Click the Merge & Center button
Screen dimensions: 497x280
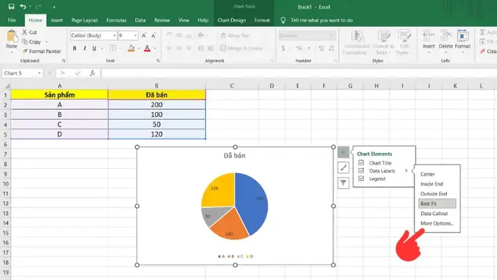pyautogui.click(x=242, y=48)
